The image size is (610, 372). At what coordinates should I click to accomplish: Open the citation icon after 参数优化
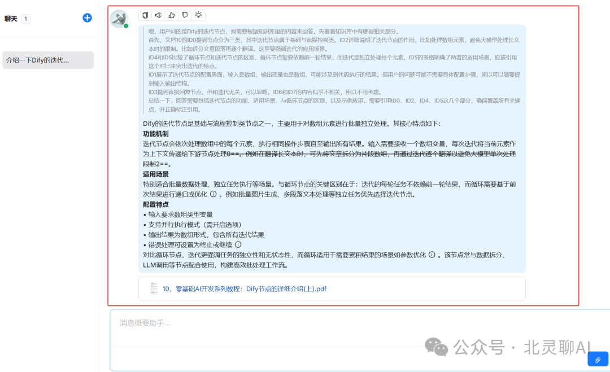432,255
